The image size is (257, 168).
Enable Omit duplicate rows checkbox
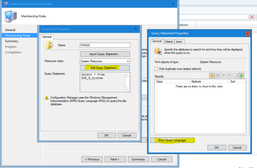(156, 69)
